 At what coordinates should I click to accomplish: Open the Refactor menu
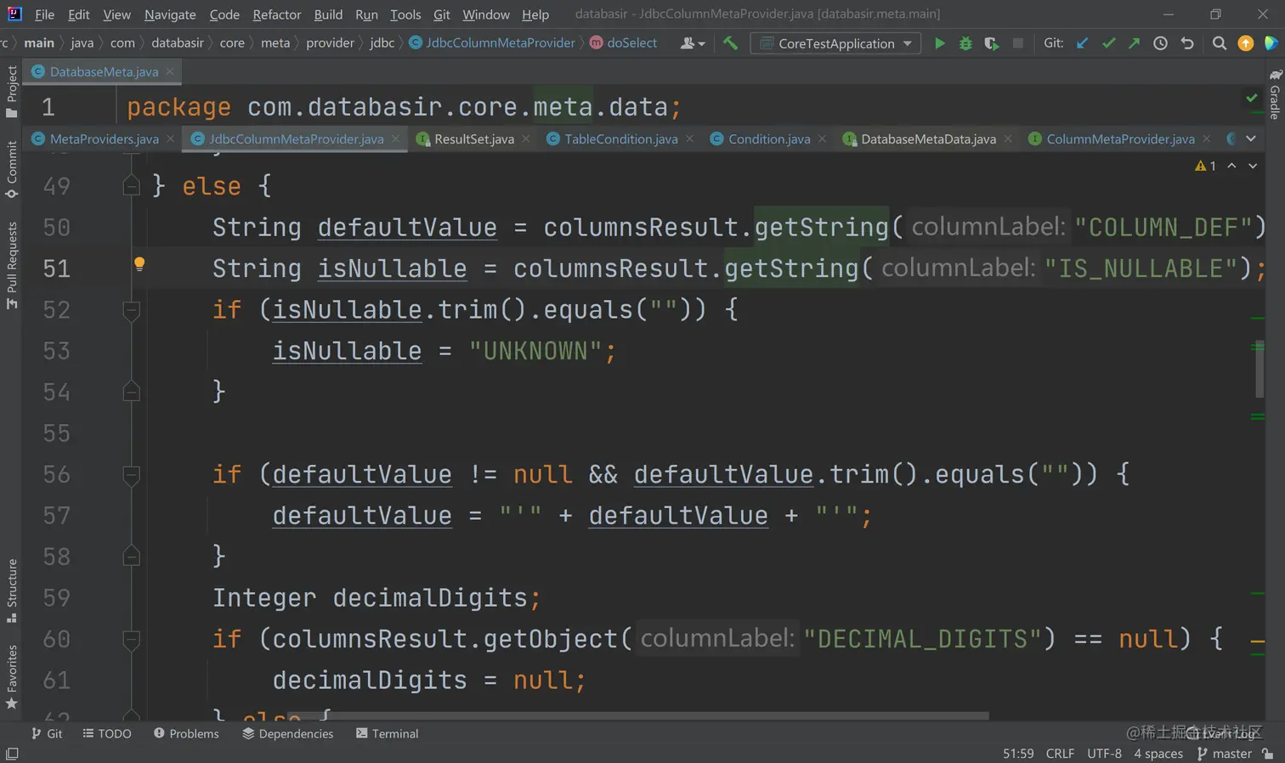point(277,14)
